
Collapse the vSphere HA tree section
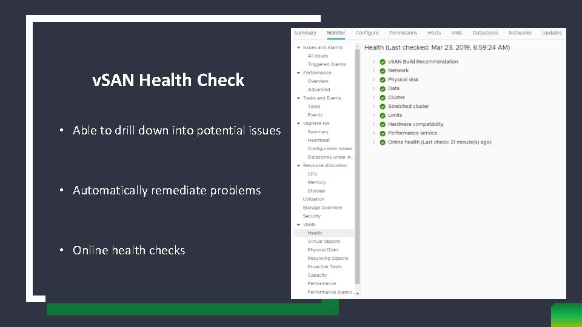click(x=298, y=123)
